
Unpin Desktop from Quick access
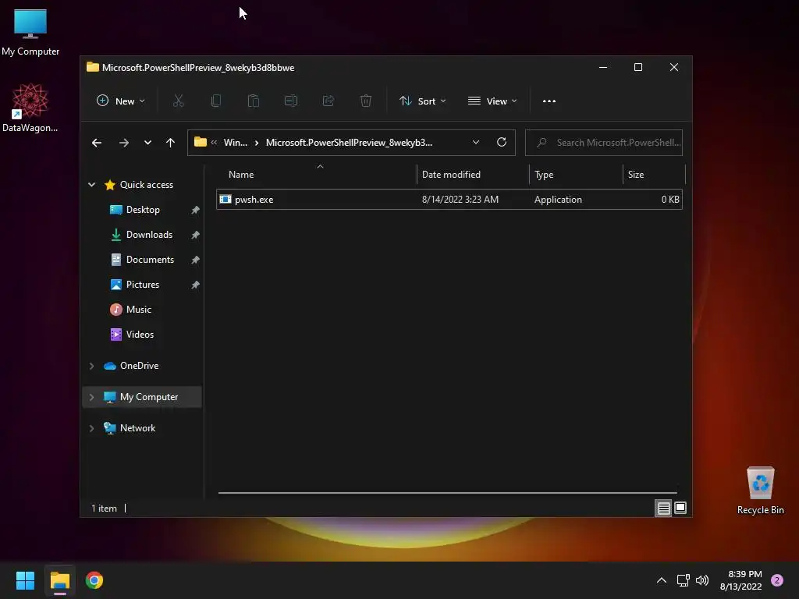195,210
